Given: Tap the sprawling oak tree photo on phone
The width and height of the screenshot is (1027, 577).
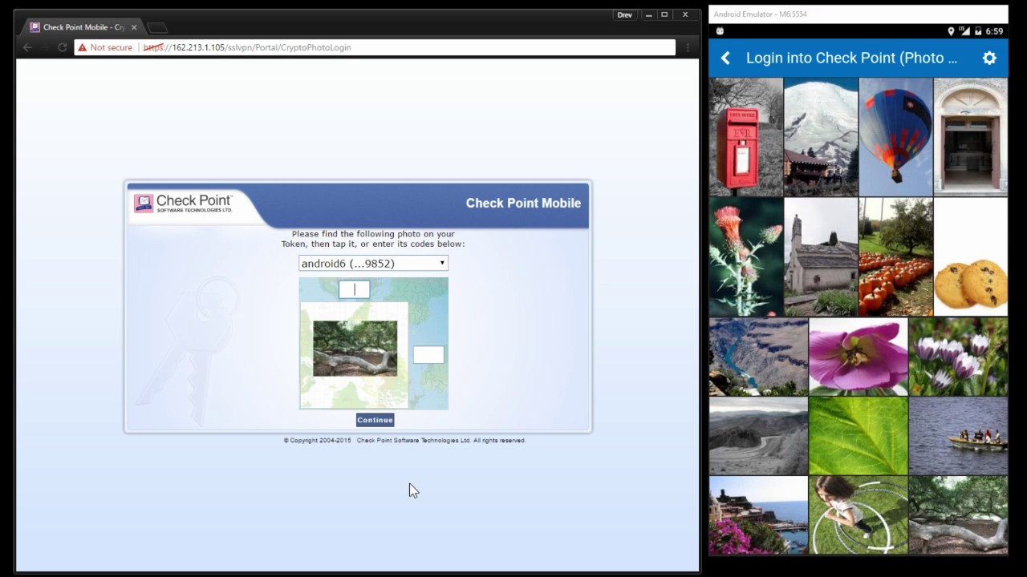Looking at the screenshot, I should tap(958, 515).
